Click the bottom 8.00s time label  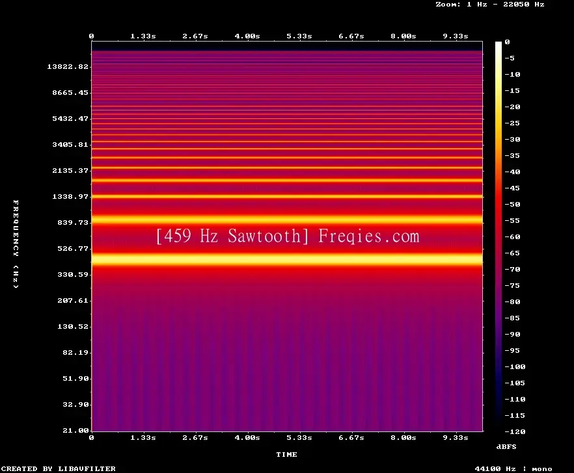point(403,437)
